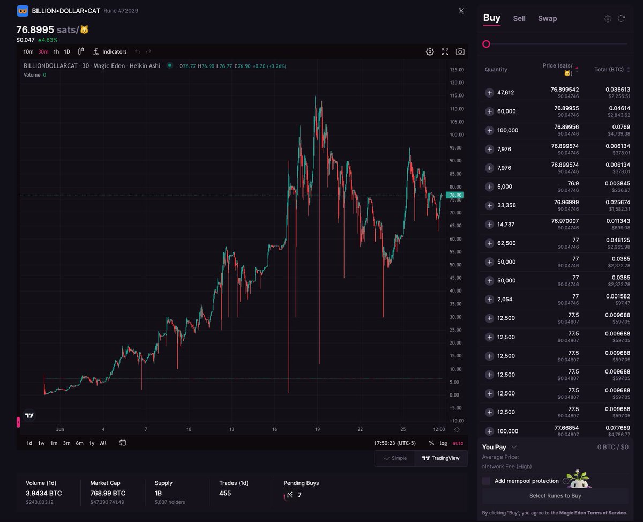Click the Total (BTC) column header
Image resolution: width=643 pixels, height=522 pixels.
point(609,70)
